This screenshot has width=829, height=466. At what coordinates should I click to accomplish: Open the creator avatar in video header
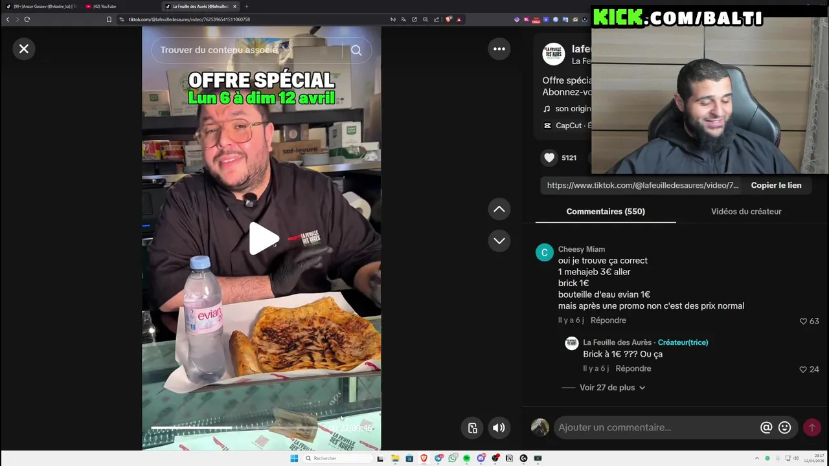(554, 54)
